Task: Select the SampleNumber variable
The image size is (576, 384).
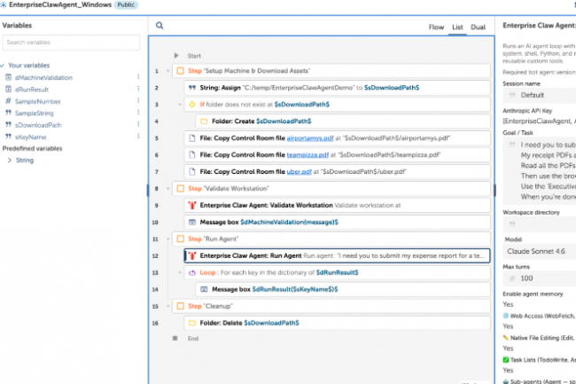Action: coord(38,101)
